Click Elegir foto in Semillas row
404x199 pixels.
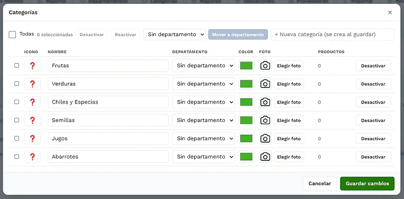point(289,120)
